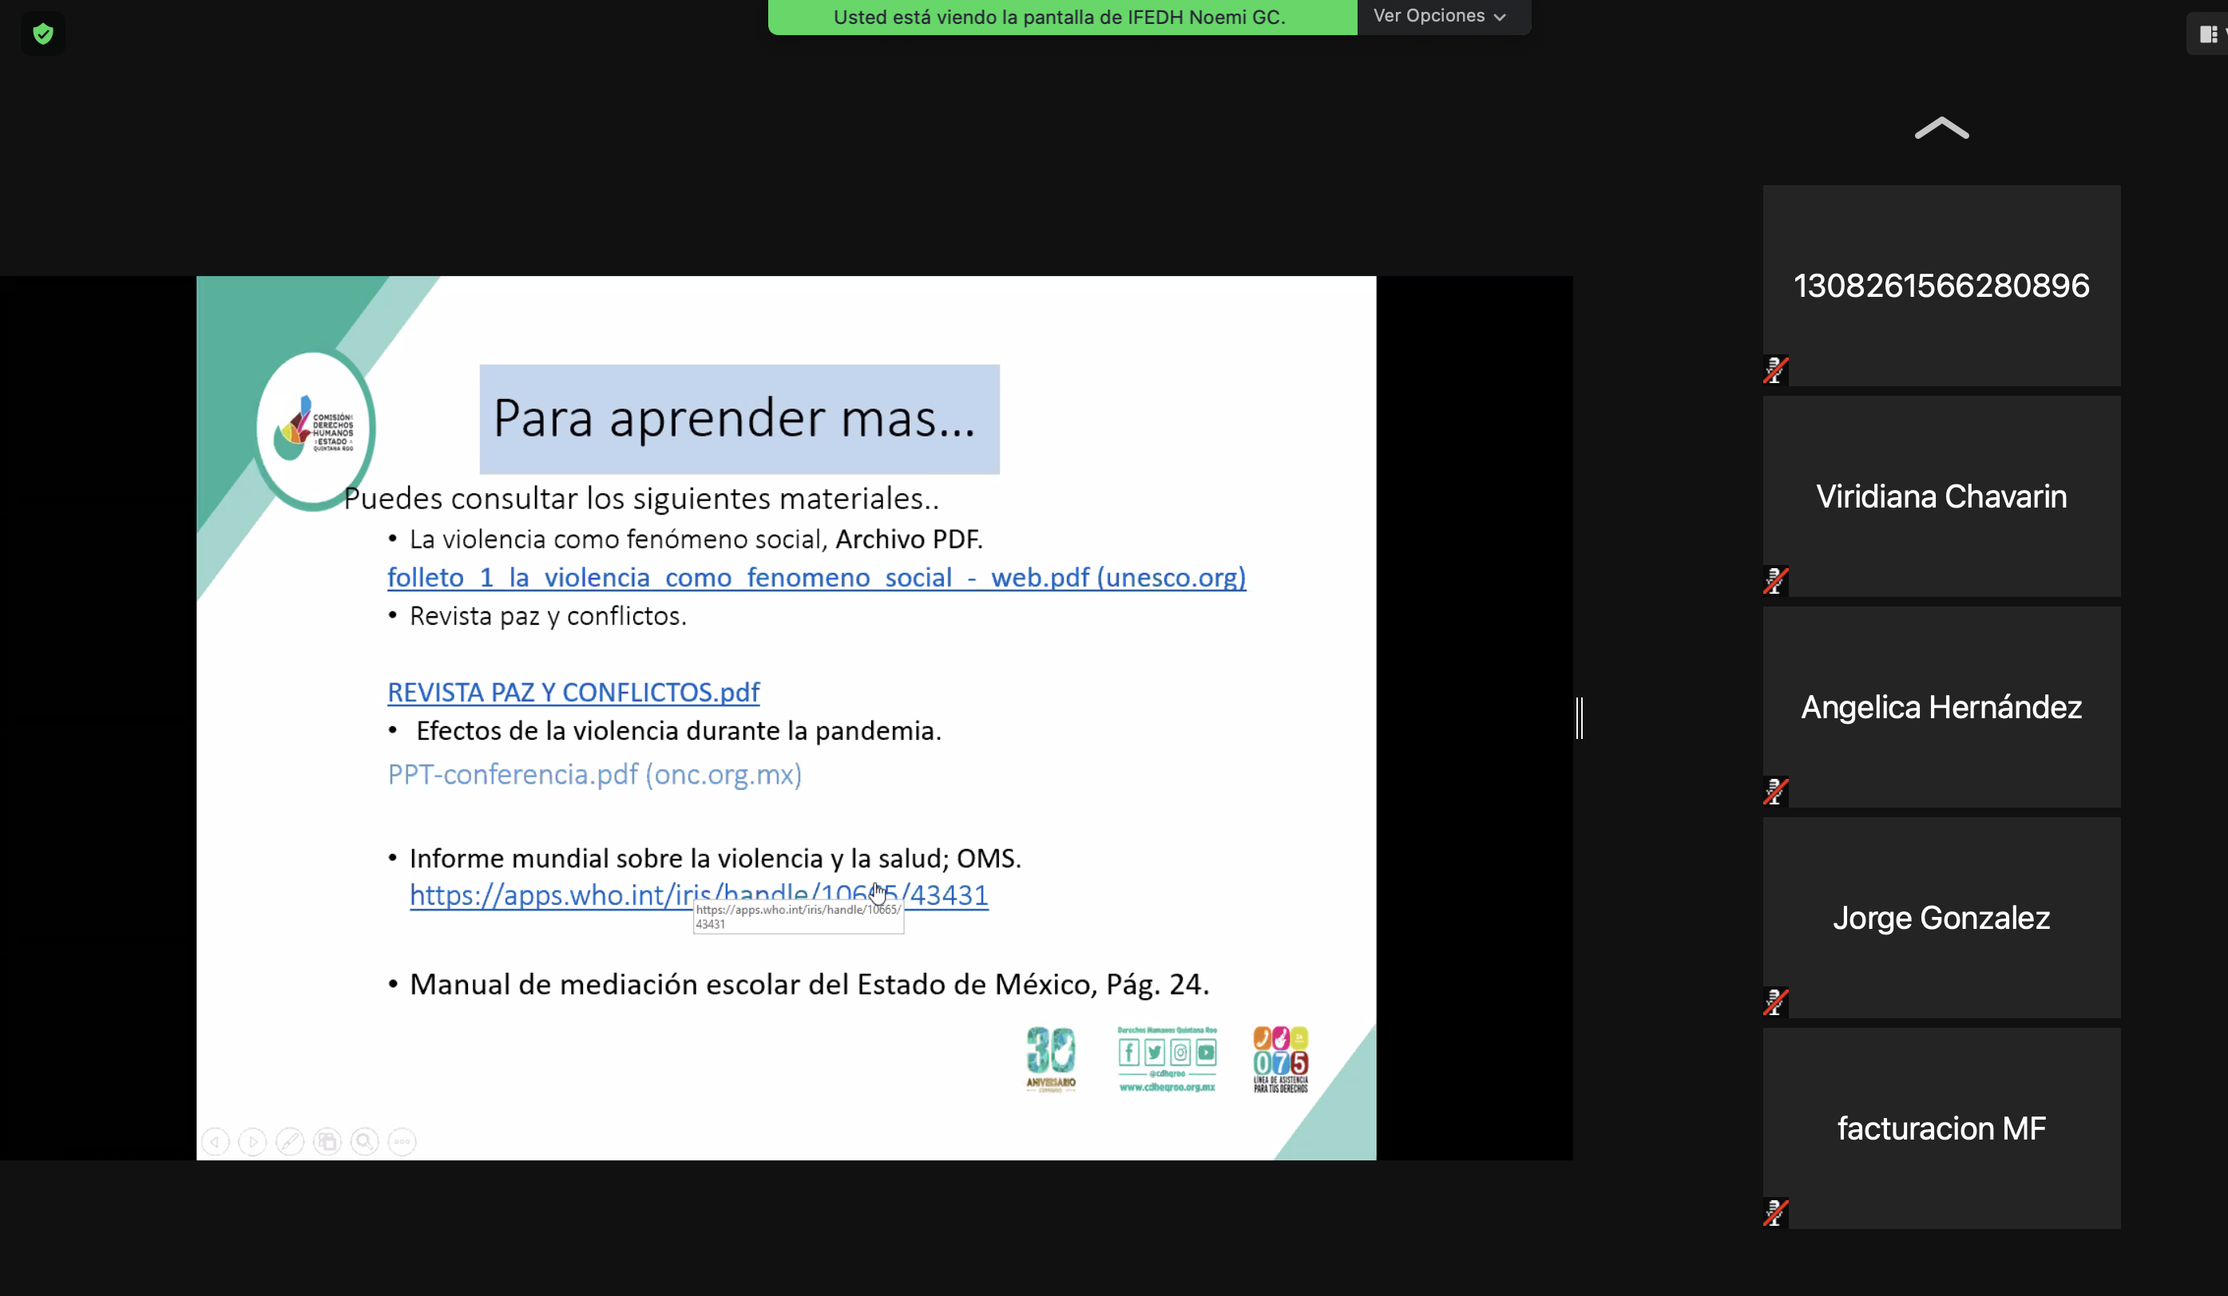The image size is (2228, 1296).
Task: Click the green screen-sharing notification banner
Action: (x=1062, y=17)
